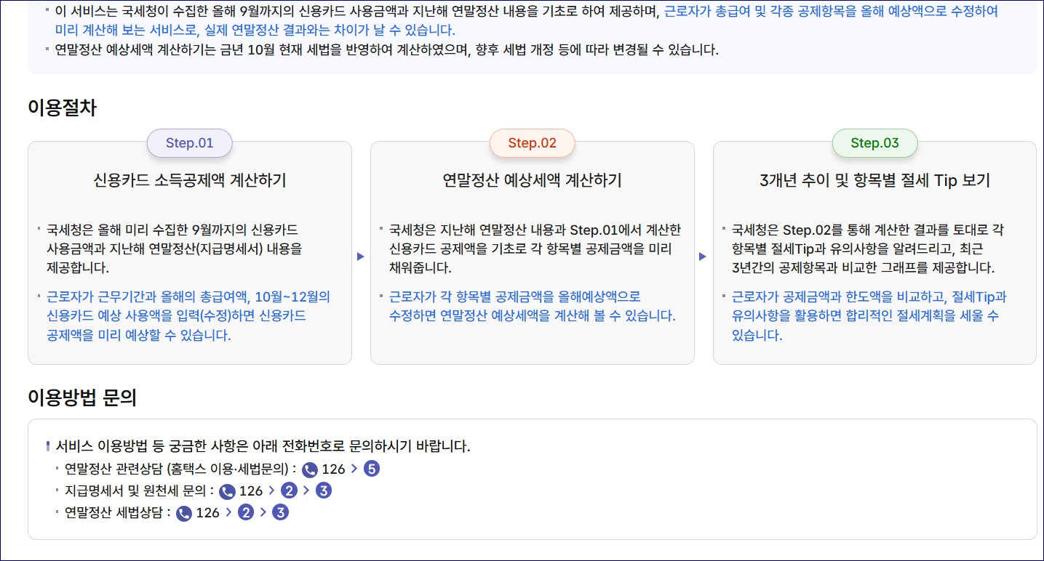The height and width of the screenshot is (561, 1044).
Task: Click the arrow between Step.02 and Step.03 cards
Action: pyautogui.click(x=704, y=255)
